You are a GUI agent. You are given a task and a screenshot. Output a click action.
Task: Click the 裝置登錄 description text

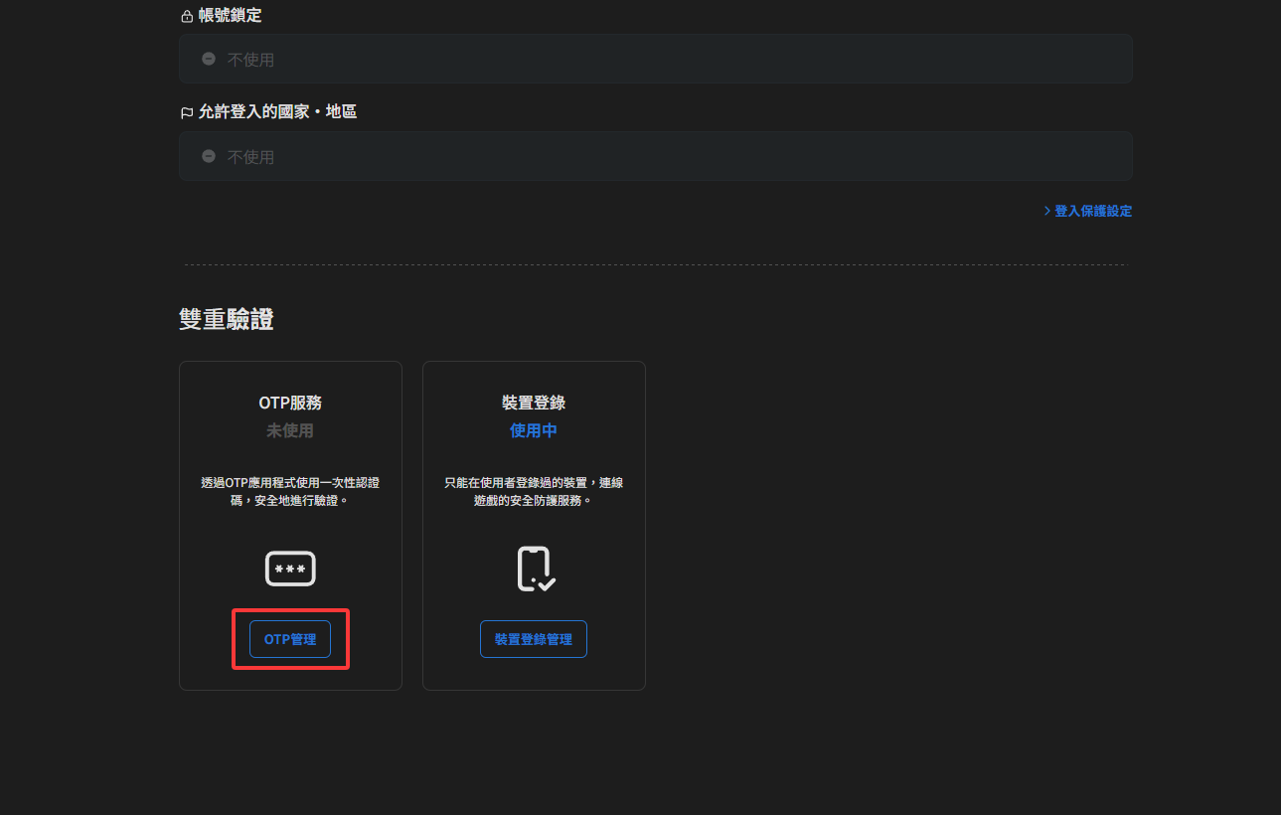coord(534,492)
